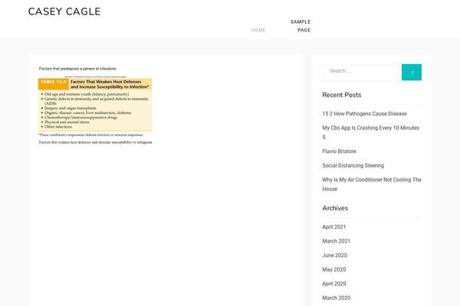Focus the Search input field

pyautogui.click(x=362, y=72)
